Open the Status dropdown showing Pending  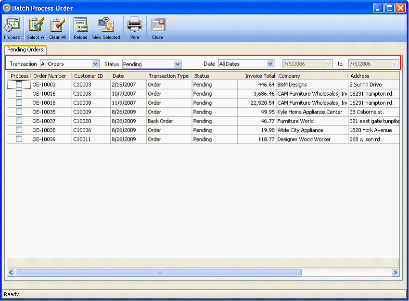tap(178, 64)
